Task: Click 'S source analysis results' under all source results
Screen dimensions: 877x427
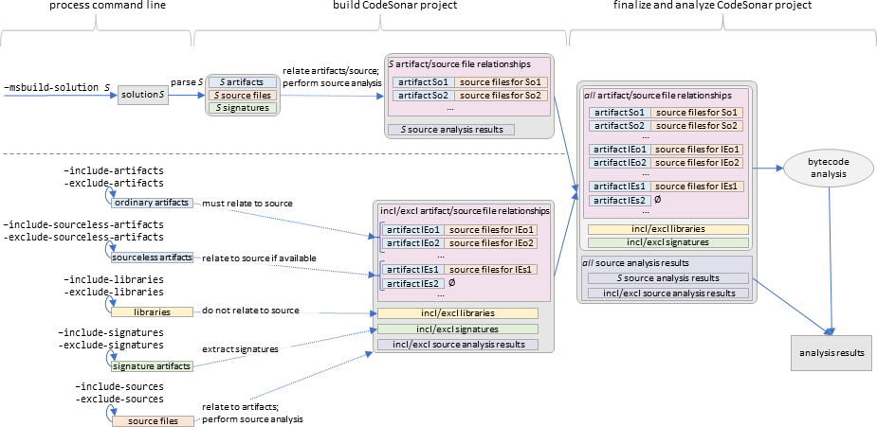Action: [667, 278]
